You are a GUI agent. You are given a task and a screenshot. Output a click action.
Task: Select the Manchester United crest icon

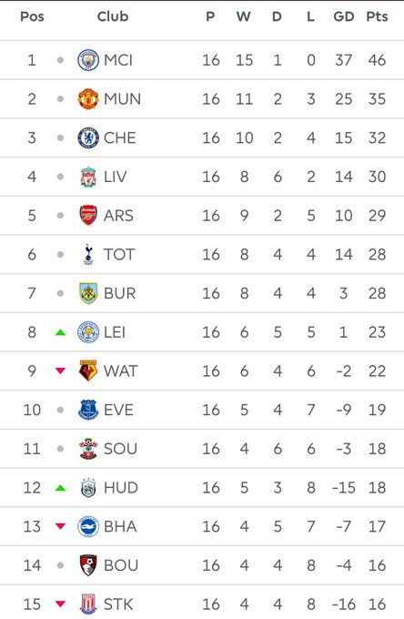pos(88,98)
